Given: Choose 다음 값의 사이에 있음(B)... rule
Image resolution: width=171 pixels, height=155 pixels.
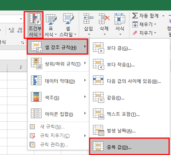Looking at the screenshot, I should pos(130,81).
